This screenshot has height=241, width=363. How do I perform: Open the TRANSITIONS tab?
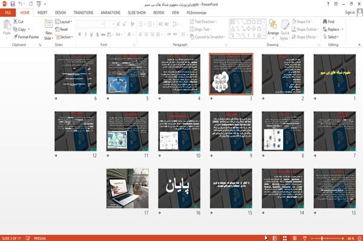click(x=83, y=13)
